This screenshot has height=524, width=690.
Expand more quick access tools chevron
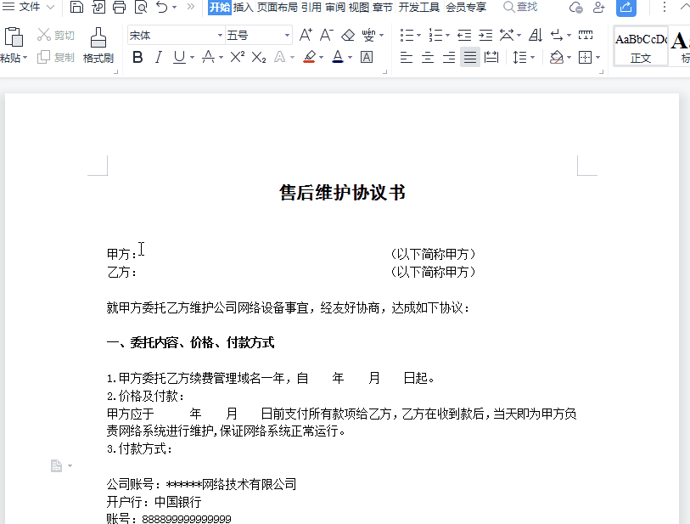[x=191, y=7]
